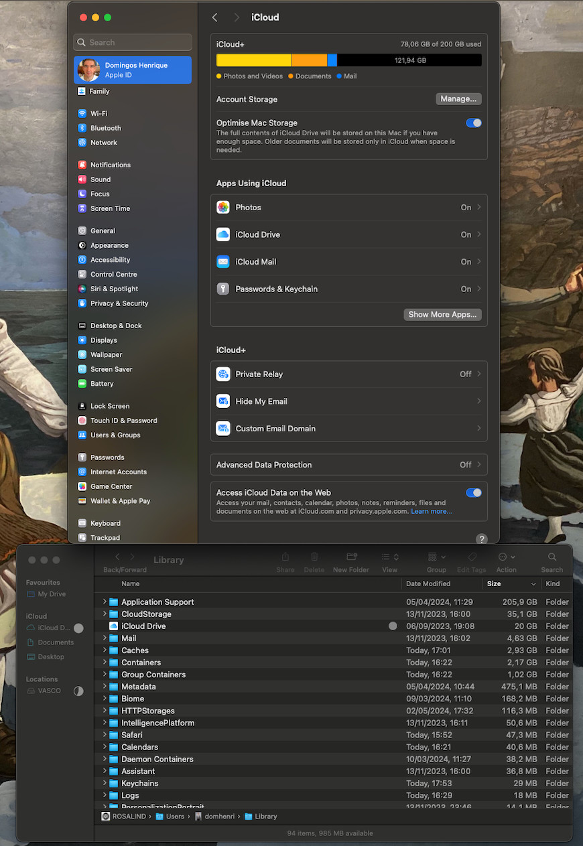Click the Wi-Fi icon in sidebar
583x846 pixels.
click(x=82, y=114)
